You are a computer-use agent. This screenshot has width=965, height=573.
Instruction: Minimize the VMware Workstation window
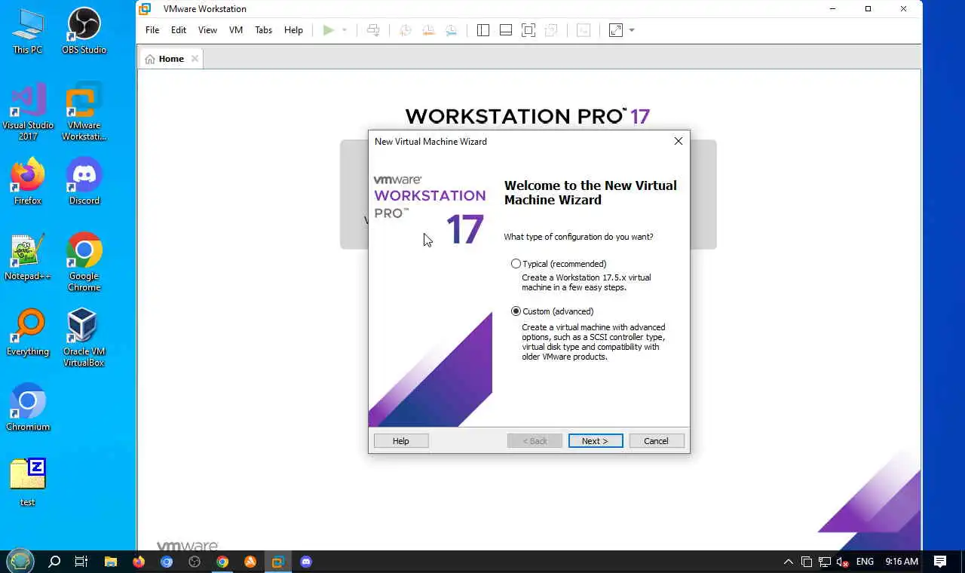coord(833,9)
